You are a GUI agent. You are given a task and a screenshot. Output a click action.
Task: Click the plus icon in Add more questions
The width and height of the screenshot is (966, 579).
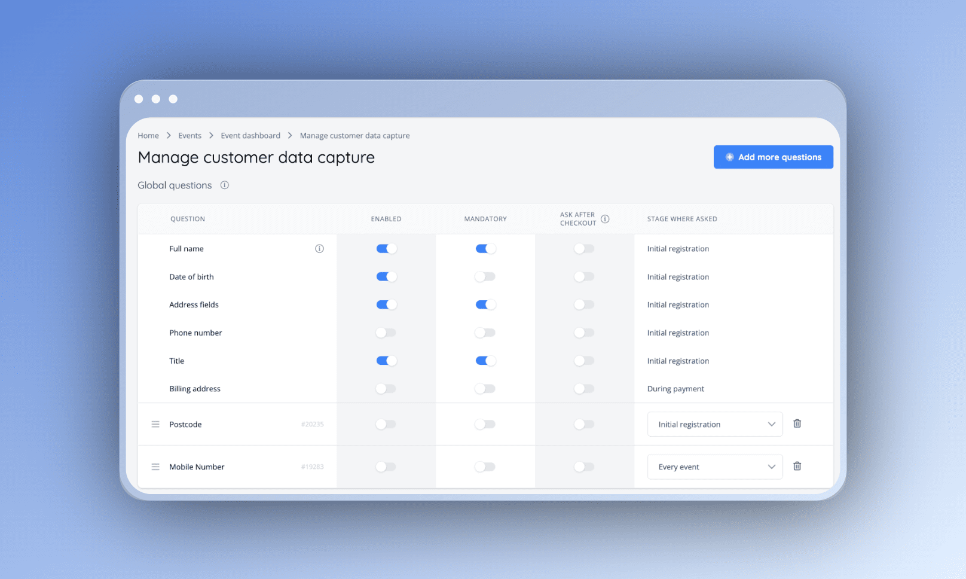tap(729, 157)
